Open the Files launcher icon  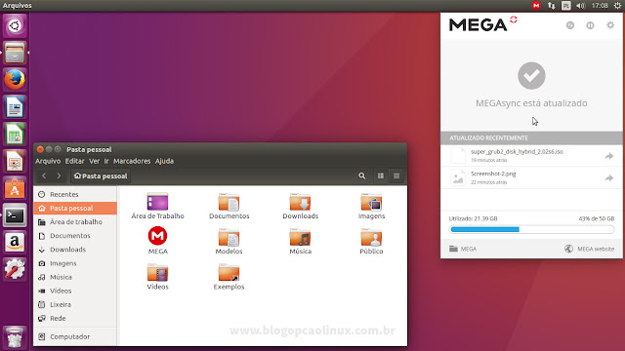click(x=15, y=53)
